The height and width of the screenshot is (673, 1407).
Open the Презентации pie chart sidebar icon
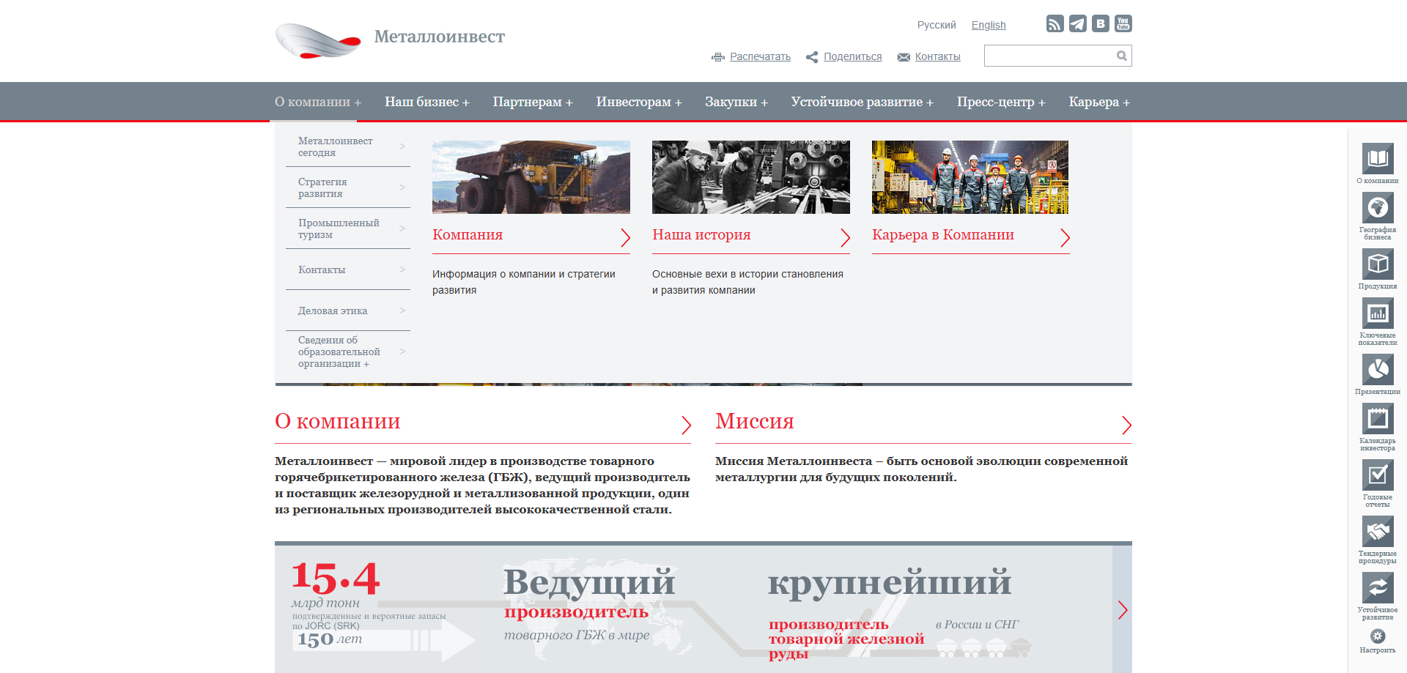click(x=1378, y=369)
